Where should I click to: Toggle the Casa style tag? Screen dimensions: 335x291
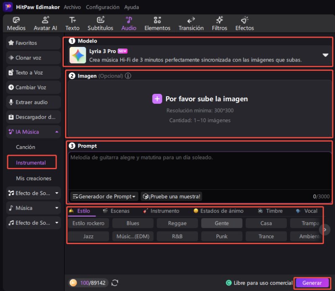266,223
